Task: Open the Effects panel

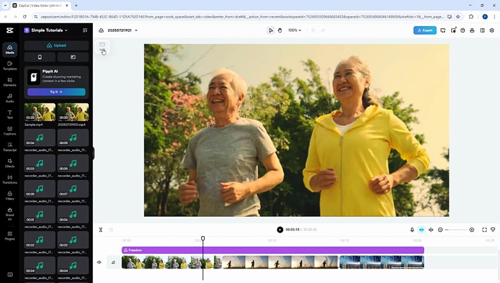Action: [x=10, y=163]
